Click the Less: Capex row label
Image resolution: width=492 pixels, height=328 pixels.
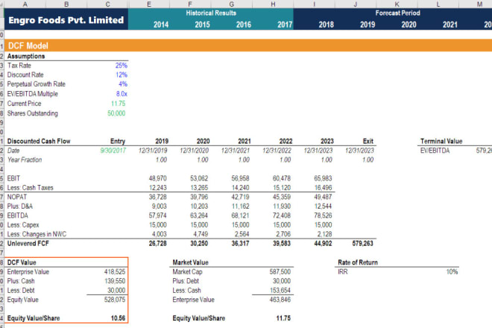23,225
